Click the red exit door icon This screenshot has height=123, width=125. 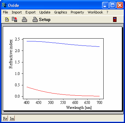(115, 19)
